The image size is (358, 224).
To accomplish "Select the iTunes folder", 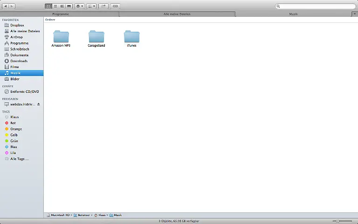I will click(x=132, y=38).
